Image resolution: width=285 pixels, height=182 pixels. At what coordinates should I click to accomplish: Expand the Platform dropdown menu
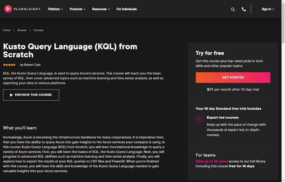[x=55, y=9]
